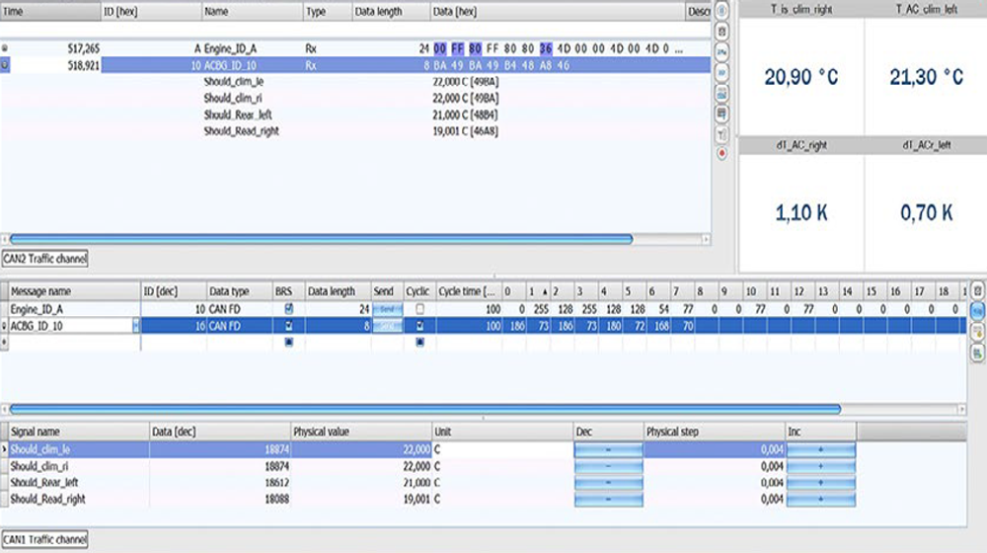987x553 pixels.
Task: Click the trace window horizontal scrollbar
Action: [321, 239]
